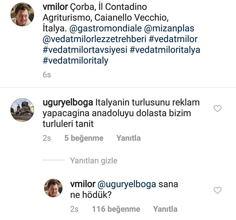Open #vedatmiloritaly hashtag
Viewport: 236px width, 220px height.
pos(76,61)
